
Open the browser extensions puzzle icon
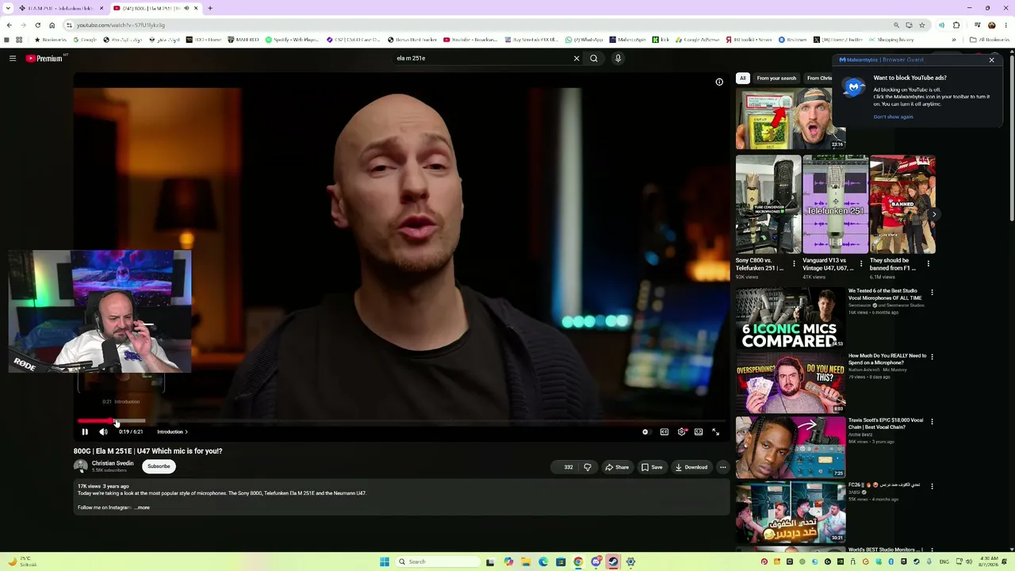[x=956, y=25]
